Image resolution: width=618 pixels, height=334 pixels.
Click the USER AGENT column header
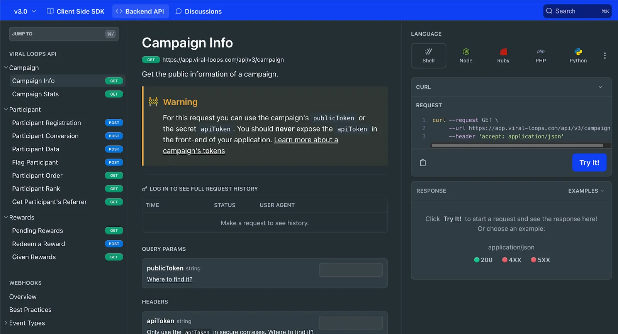(x=277, y=205)
